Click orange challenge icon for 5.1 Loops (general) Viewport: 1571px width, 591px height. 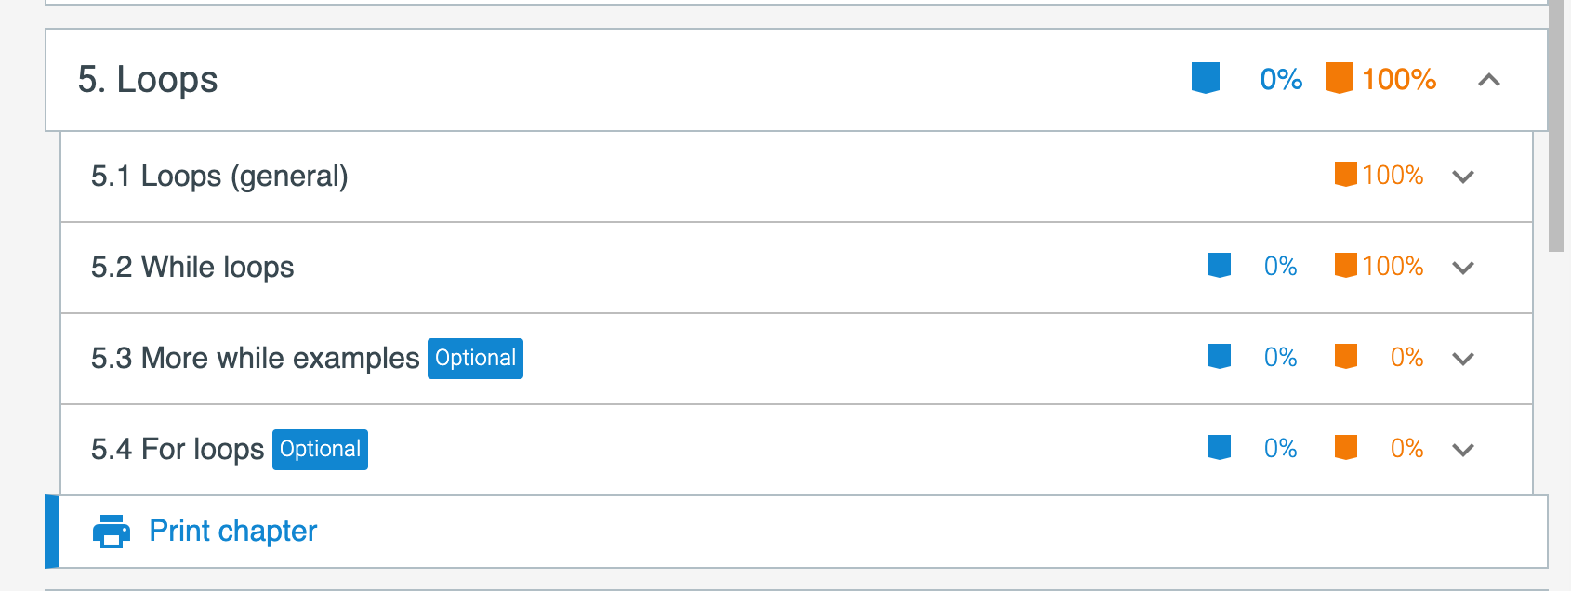(1345, 175)
